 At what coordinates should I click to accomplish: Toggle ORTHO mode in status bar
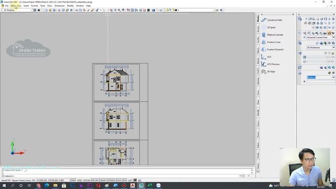click(87, 181)
